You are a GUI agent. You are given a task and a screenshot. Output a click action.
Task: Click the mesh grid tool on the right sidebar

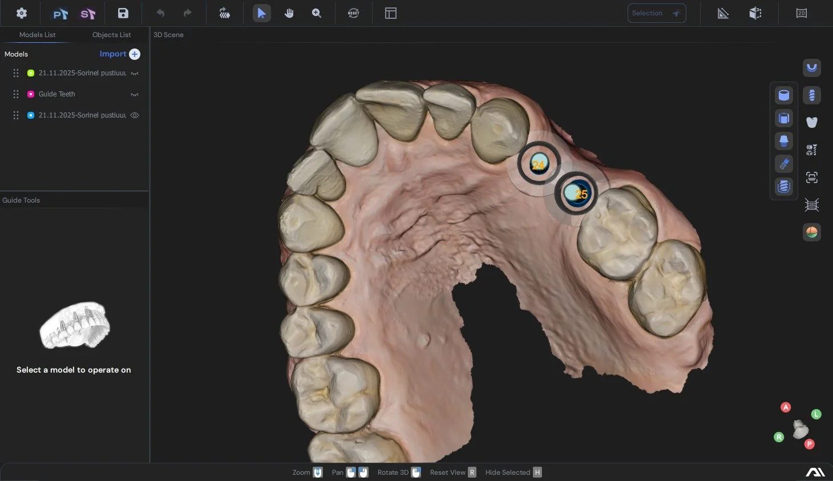click(811, 204)
